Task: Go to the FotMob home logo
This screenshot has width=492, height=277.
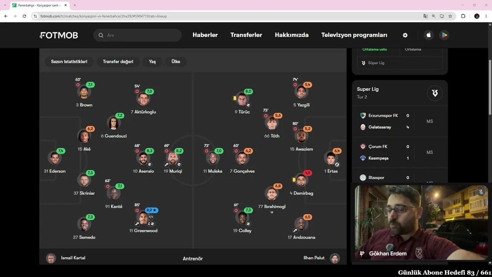Action: pos(59,35)
